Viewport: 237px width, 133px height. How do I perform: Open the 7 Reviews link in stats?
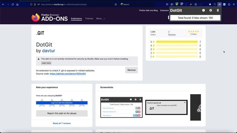[172, 33]
